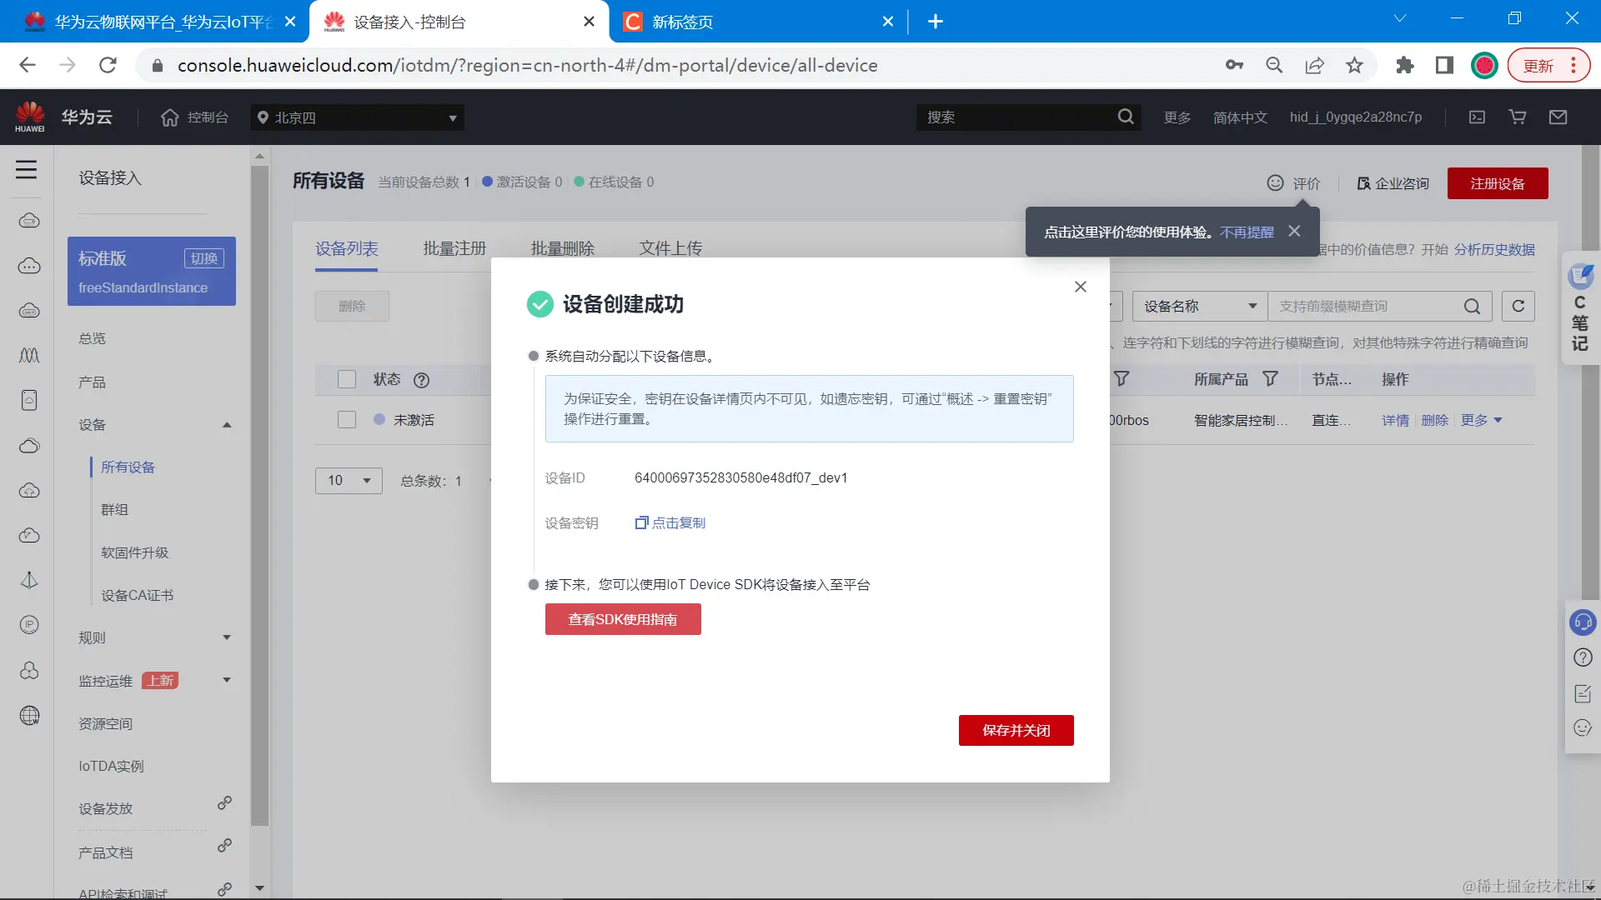
Task: Switch to the 批量删除 tab
Action: click(563, 248)
